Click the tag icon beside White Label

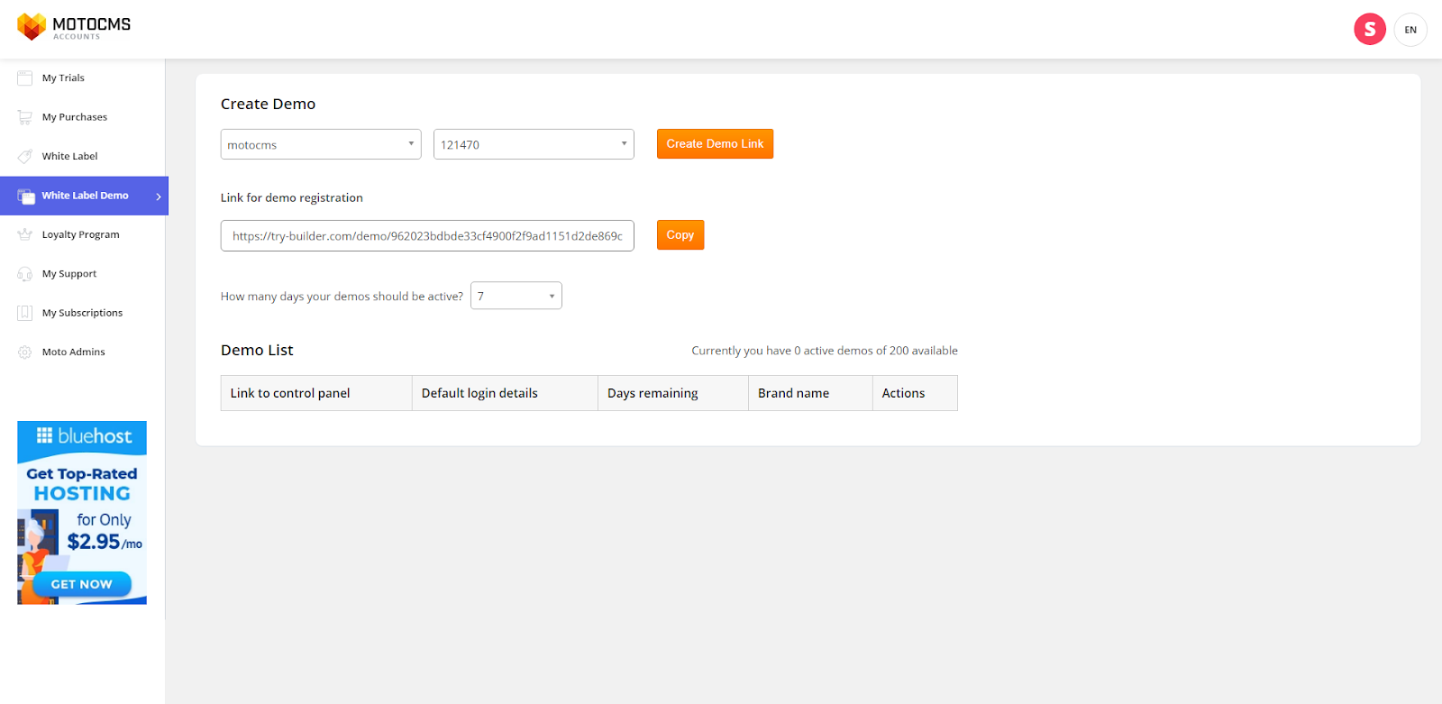click(x=25, y=156)
